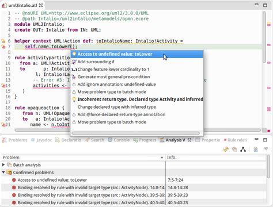Click the error marker on line 21
Viewport: 273px width, 207px height.
pyautogui.click(x=3, y=125)
